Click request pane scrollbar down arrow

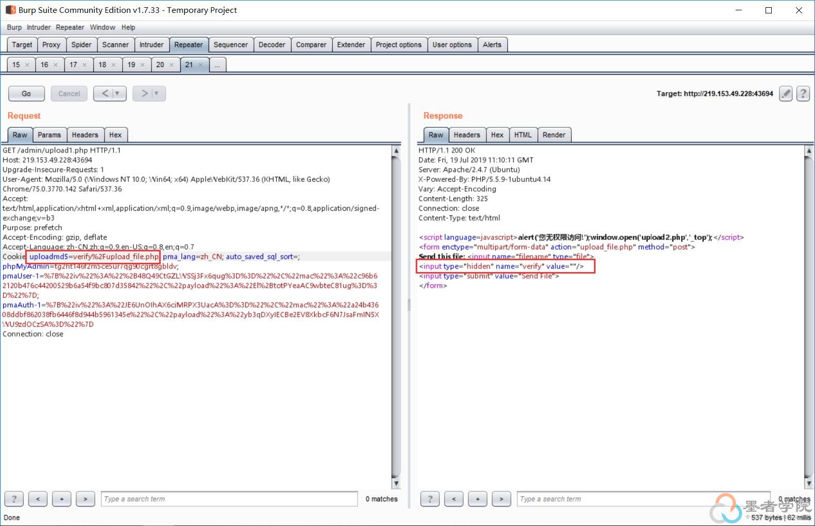396,483
